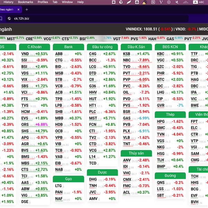Click CRE +2.94% in the ticker strip

point(34,38)
